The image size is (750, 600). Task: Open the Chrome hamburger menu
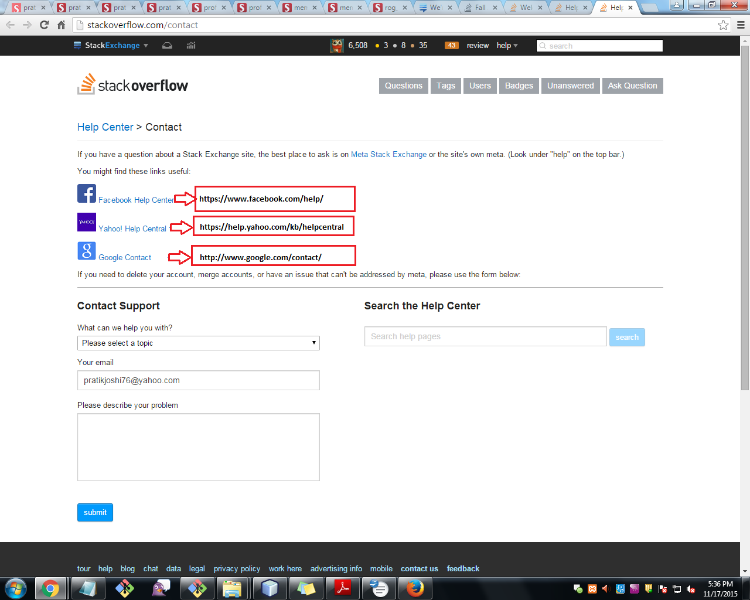coord(741,25)
